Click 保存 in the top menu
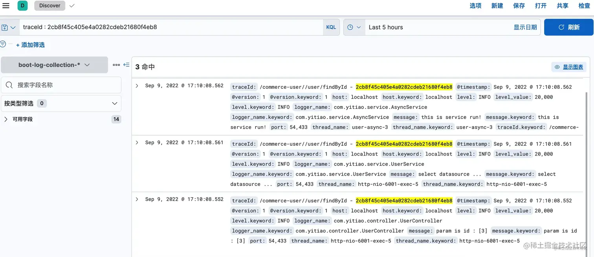 [x=519, y=6]
